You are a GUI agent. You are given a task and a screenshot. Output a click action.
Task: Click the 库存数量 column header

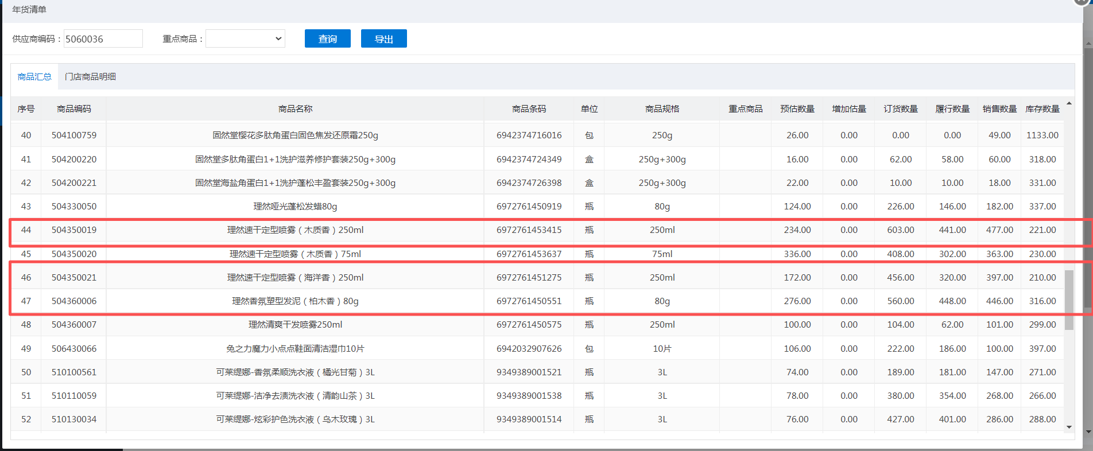coord(1042,109)
